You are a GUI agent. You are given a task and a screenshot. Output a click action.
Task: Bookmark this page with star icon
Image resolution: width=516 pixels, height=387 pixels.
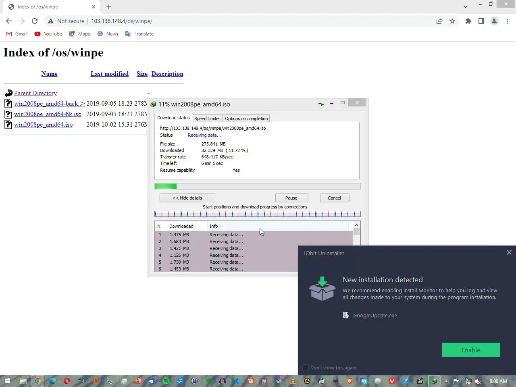tap(452, 21)
